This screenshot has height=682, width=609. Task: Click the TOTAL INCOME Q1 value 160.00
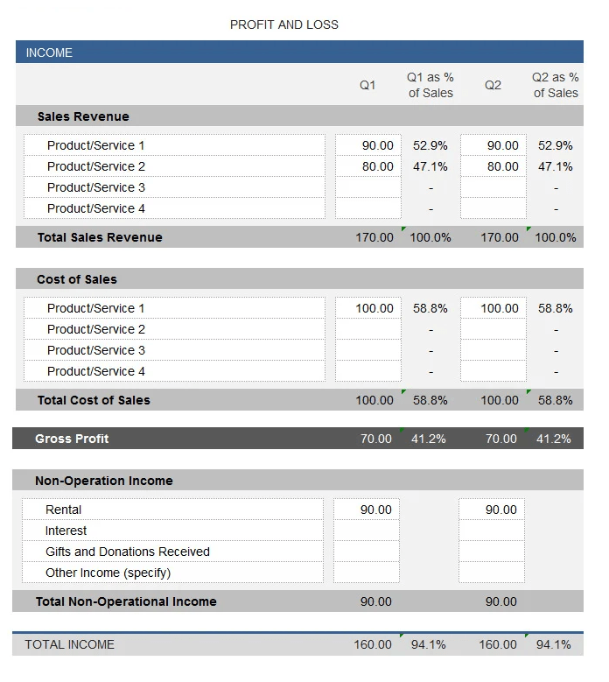pos(373,644)
